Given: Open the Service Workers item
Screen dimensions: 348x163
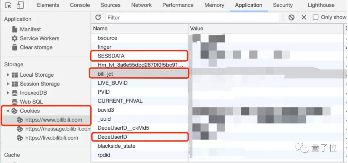Looking at the screenshot, I should pyautogui.click(x=39, y=38).
